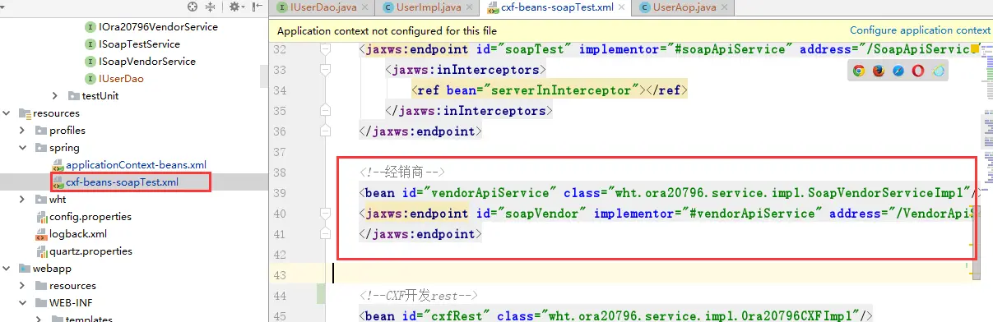The width and height of the screenshot is (993, 322).
Task: Click the yellow inspection warning indicator
Action: (x=976, y=49)
